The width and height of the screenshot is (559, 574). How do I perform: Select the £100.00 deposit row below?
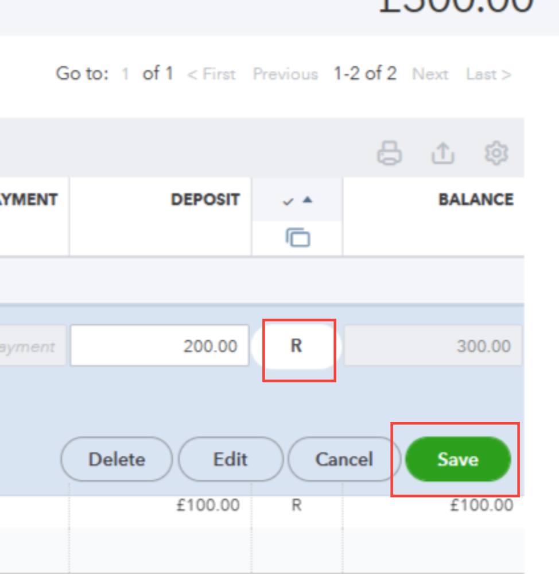point(207,506)
